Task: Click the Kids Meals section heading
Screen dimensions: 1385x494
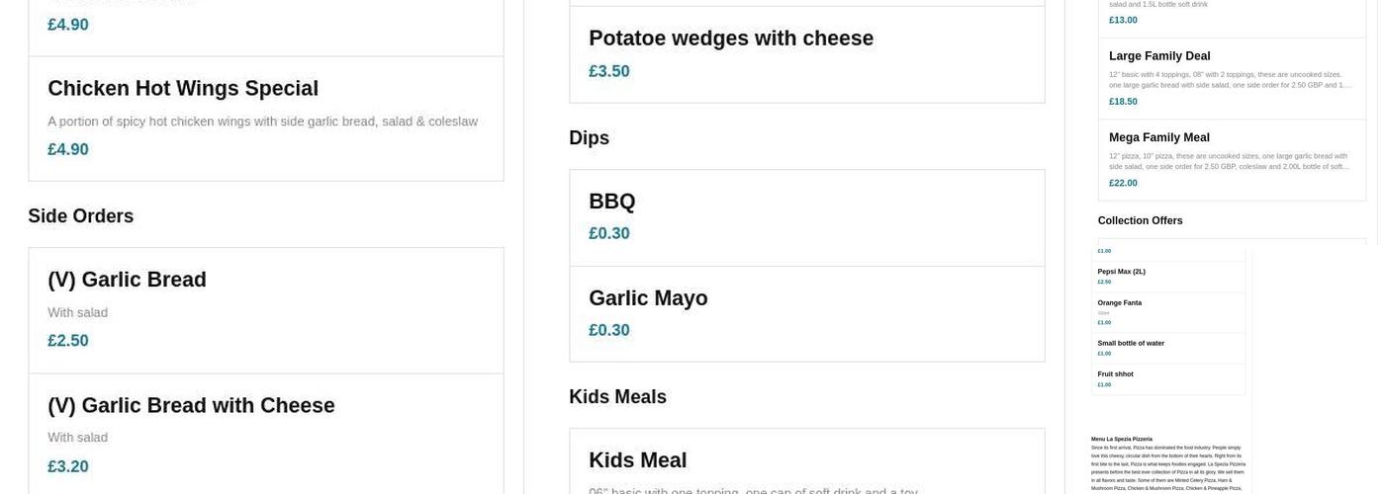Action: pos(617,397)
